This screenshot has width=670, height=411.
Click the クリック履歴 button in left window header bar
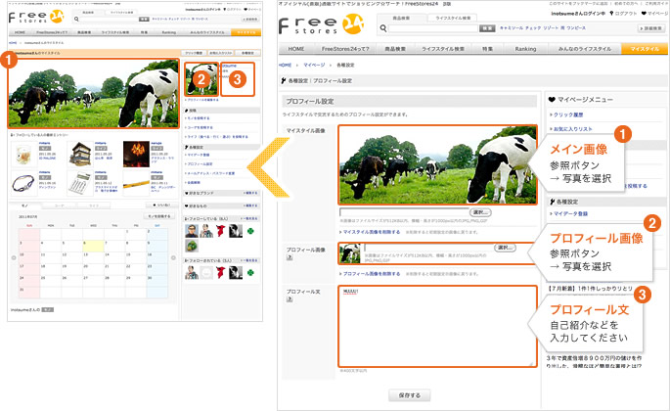point(194,53)
